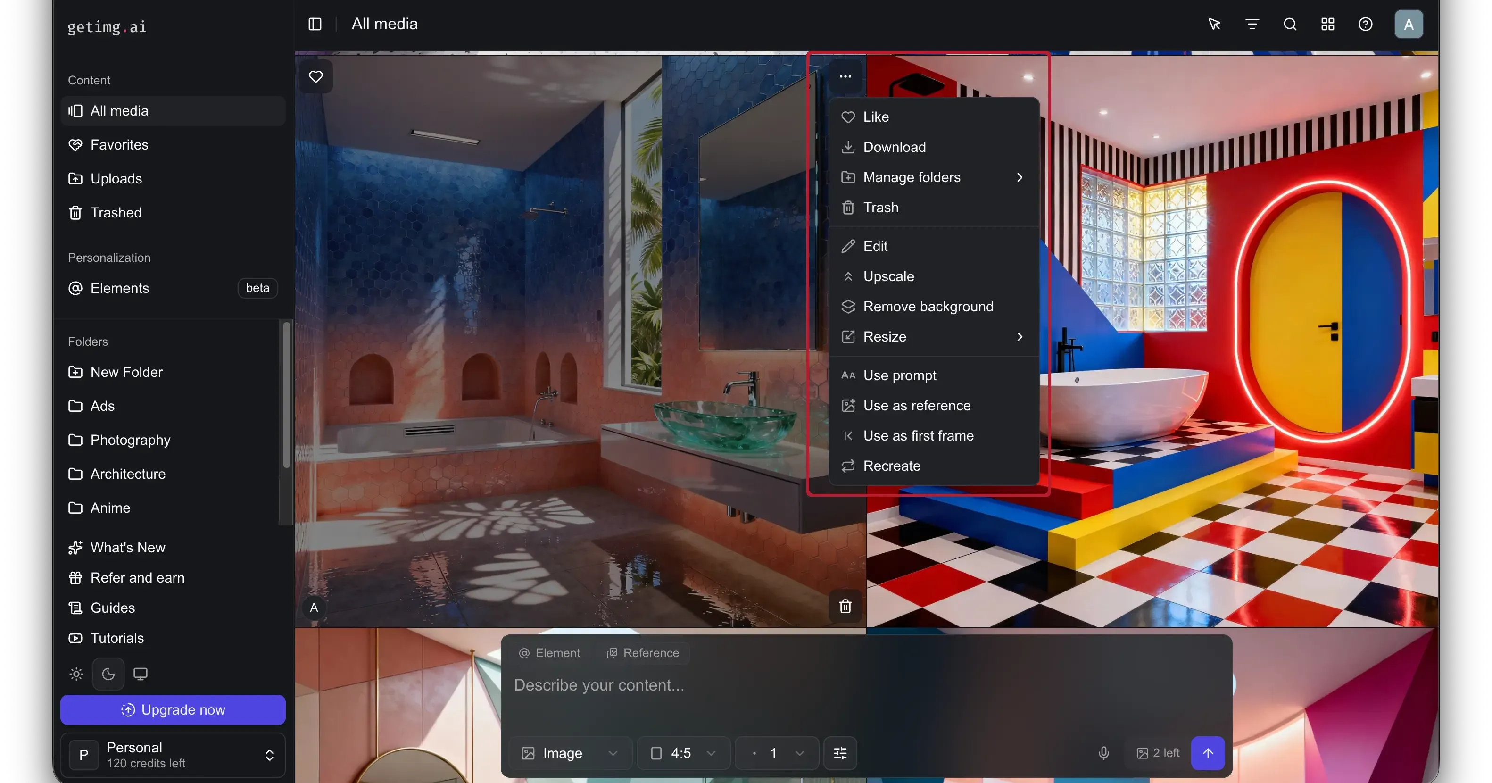1492x783 pixels.
Task: Activate the microphone in the prompt bar
Action: pos(1103,753)
